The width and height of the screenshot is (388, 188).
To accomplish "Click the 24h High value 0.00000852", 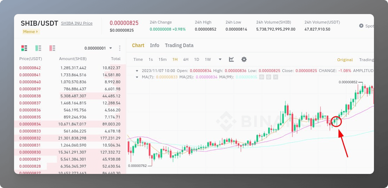I will click(205, 29).
